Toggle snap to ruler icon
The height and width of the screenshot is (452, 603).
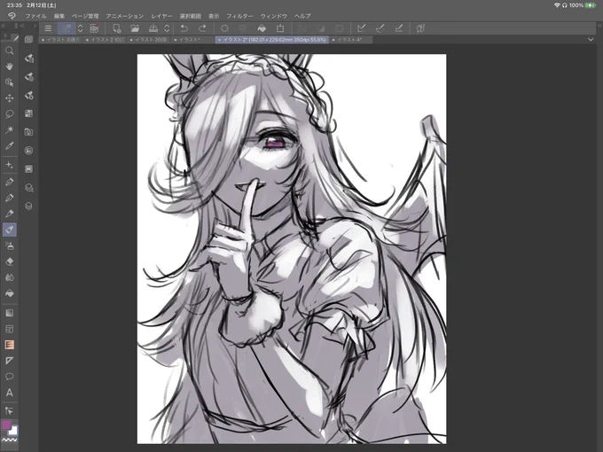tap(361, 28)
